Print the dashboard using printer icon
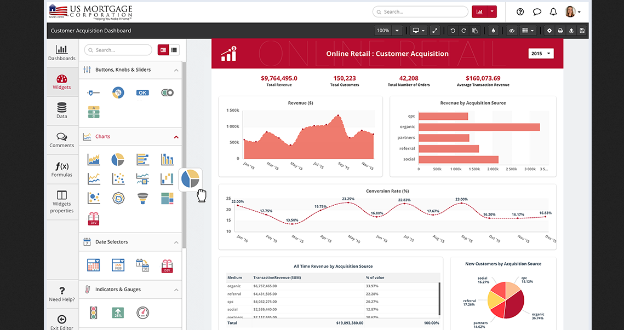 pyautogui.click(x=560, y=31)
